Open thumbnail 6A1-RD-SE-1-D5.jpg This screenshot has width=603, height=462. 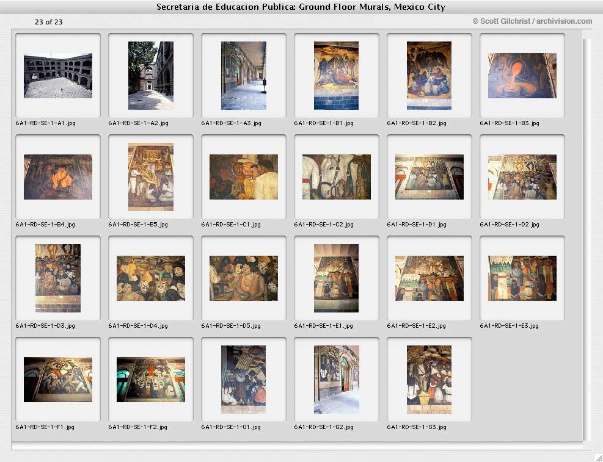point(243,278)
